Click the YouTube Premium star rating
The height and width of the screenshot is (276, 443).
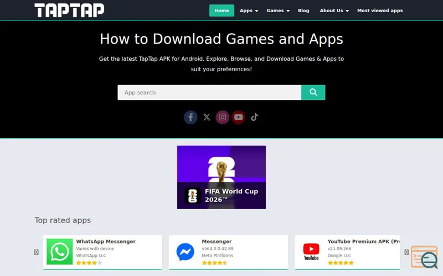point(340,263)
